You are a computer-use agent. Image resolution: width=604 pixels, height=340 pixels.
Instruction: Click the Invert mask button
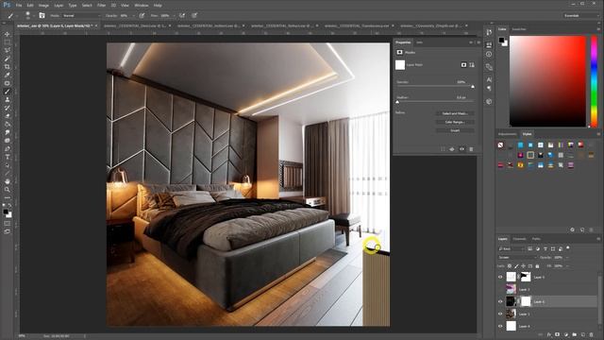(455, 130)
